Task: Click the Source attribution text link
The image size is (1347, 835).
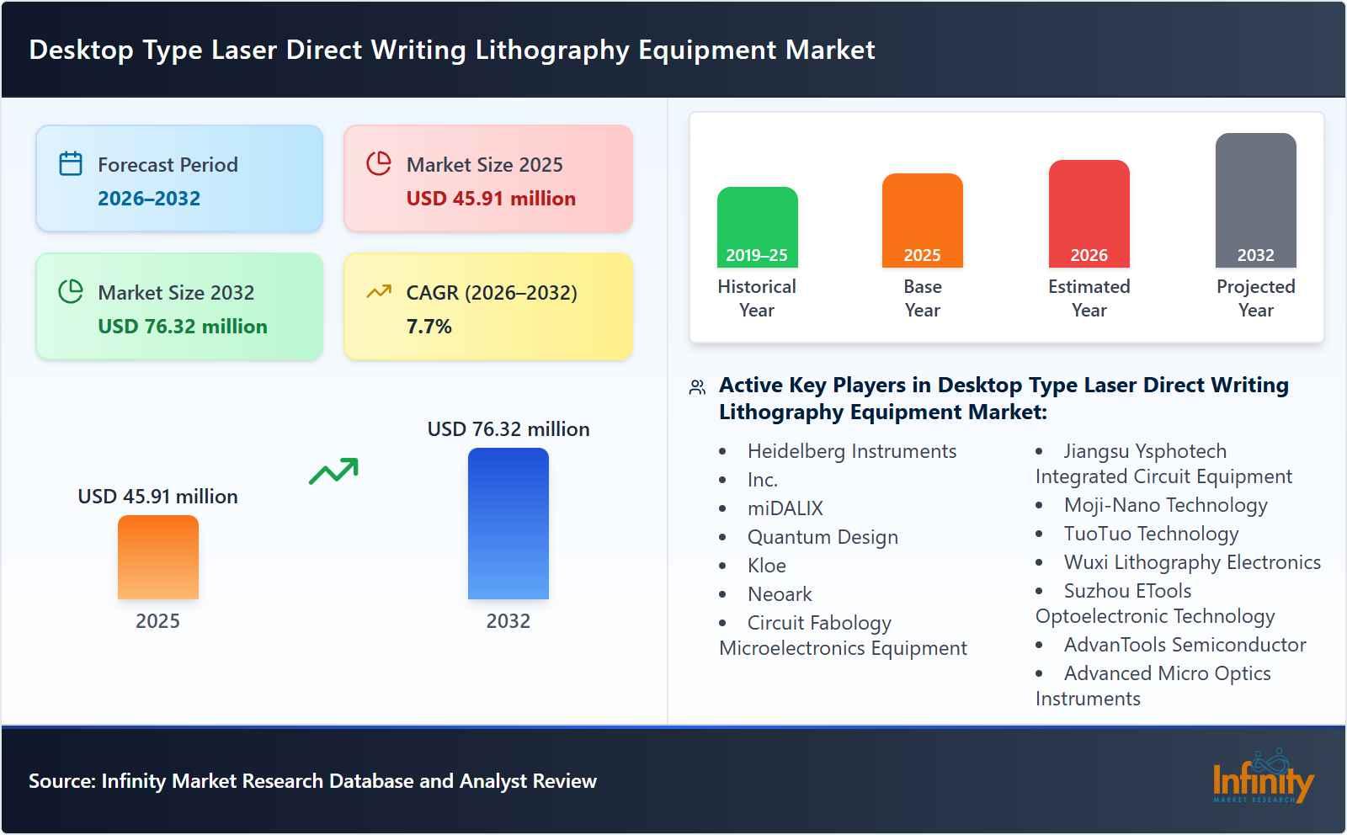Action: tap(311, 780)
